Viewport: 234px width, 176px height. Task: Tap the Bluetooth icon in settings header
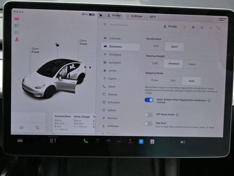click(211, 28)
